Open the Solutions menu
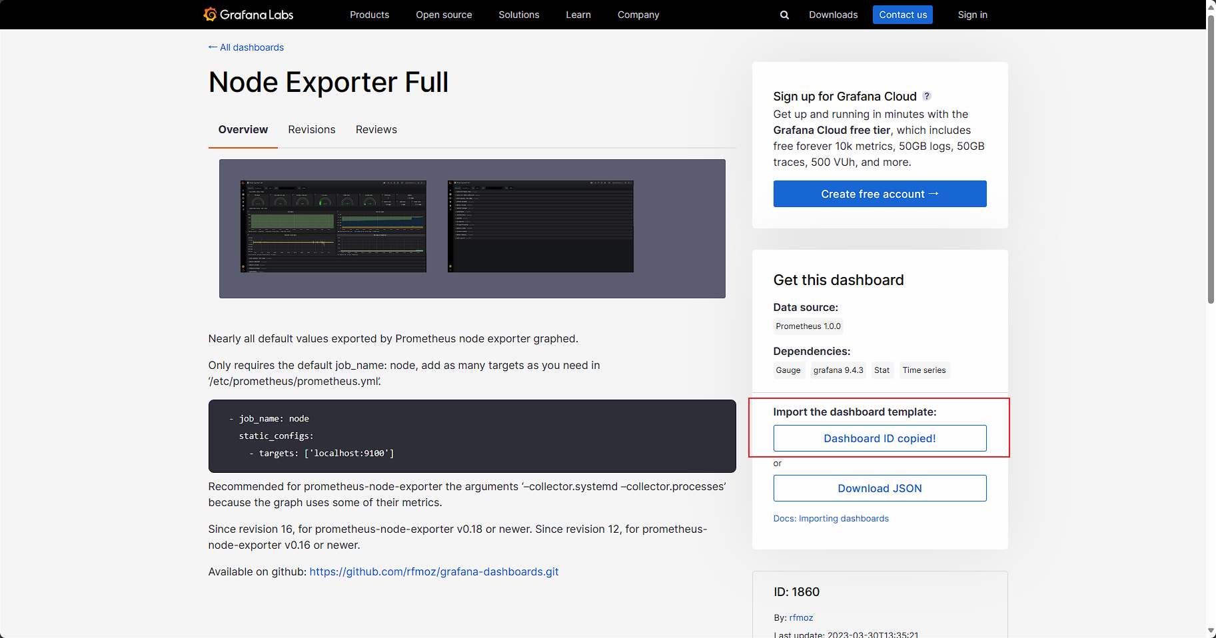This screenshot has height=638, width=1216. pyautogui.click(x=519, y=15)
